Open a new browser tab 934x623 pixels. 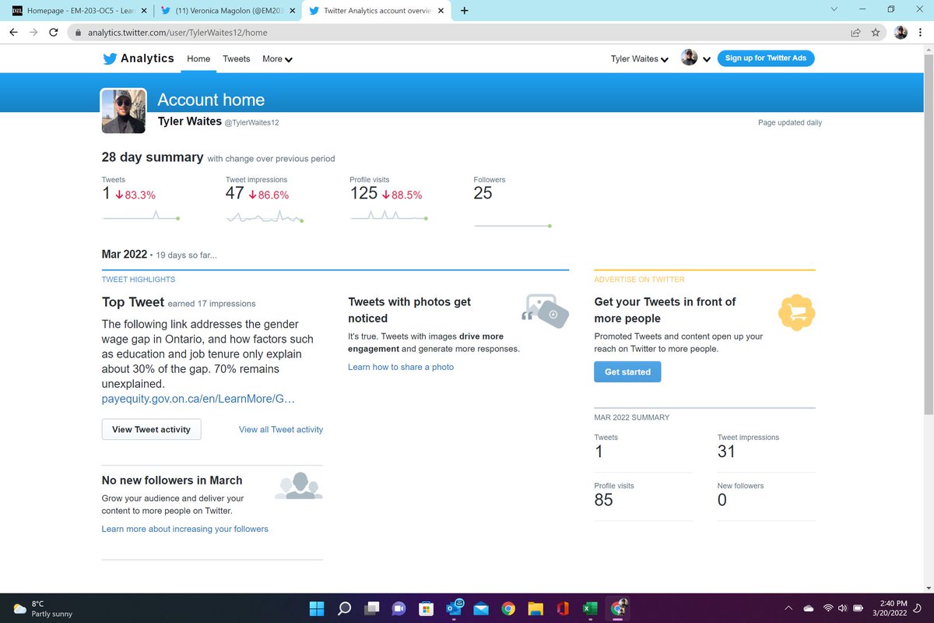click(x=465, y=10)
